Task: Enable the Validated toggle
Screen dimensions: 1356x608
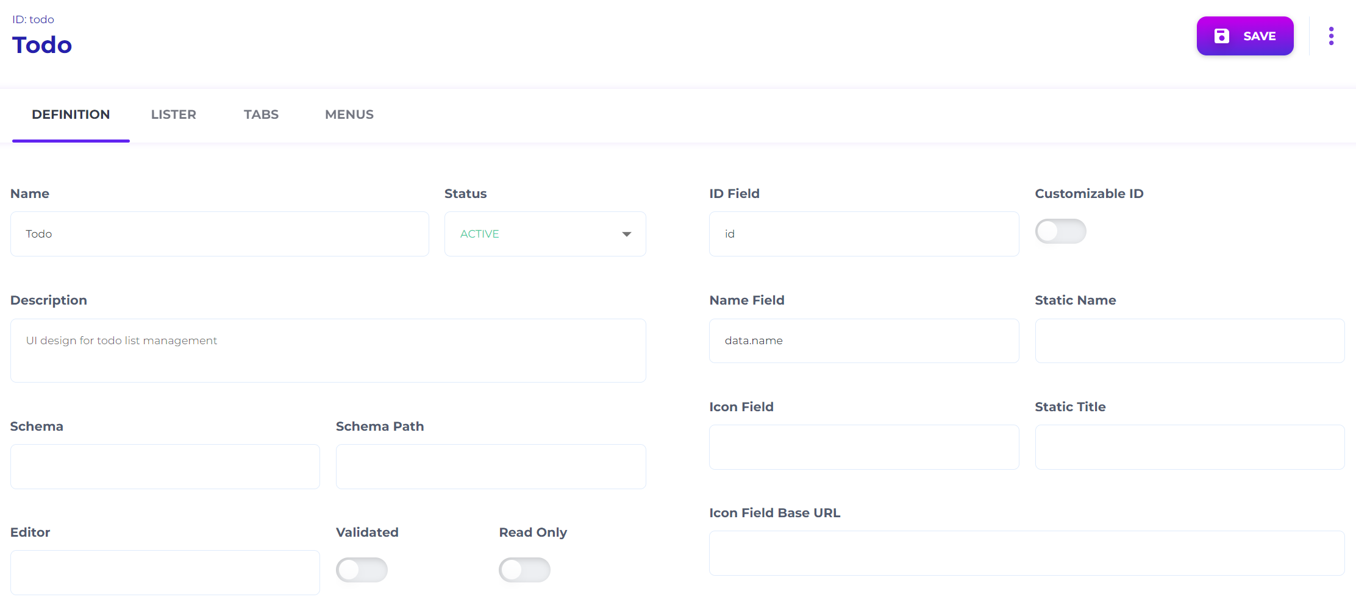Action: click(x=362, y=570)
